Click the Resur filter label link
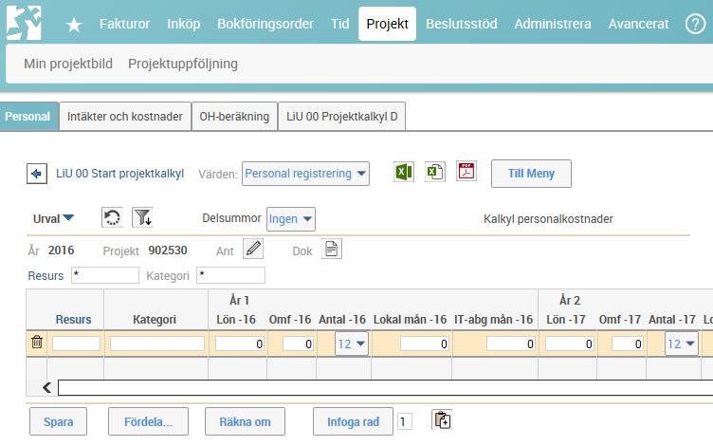This screenshot has width=713, height=446. point(46,276)
